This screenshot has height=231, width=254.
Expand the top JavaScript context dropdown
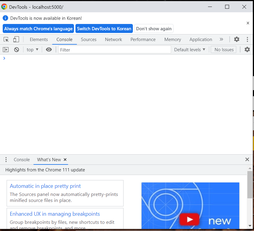32,50
